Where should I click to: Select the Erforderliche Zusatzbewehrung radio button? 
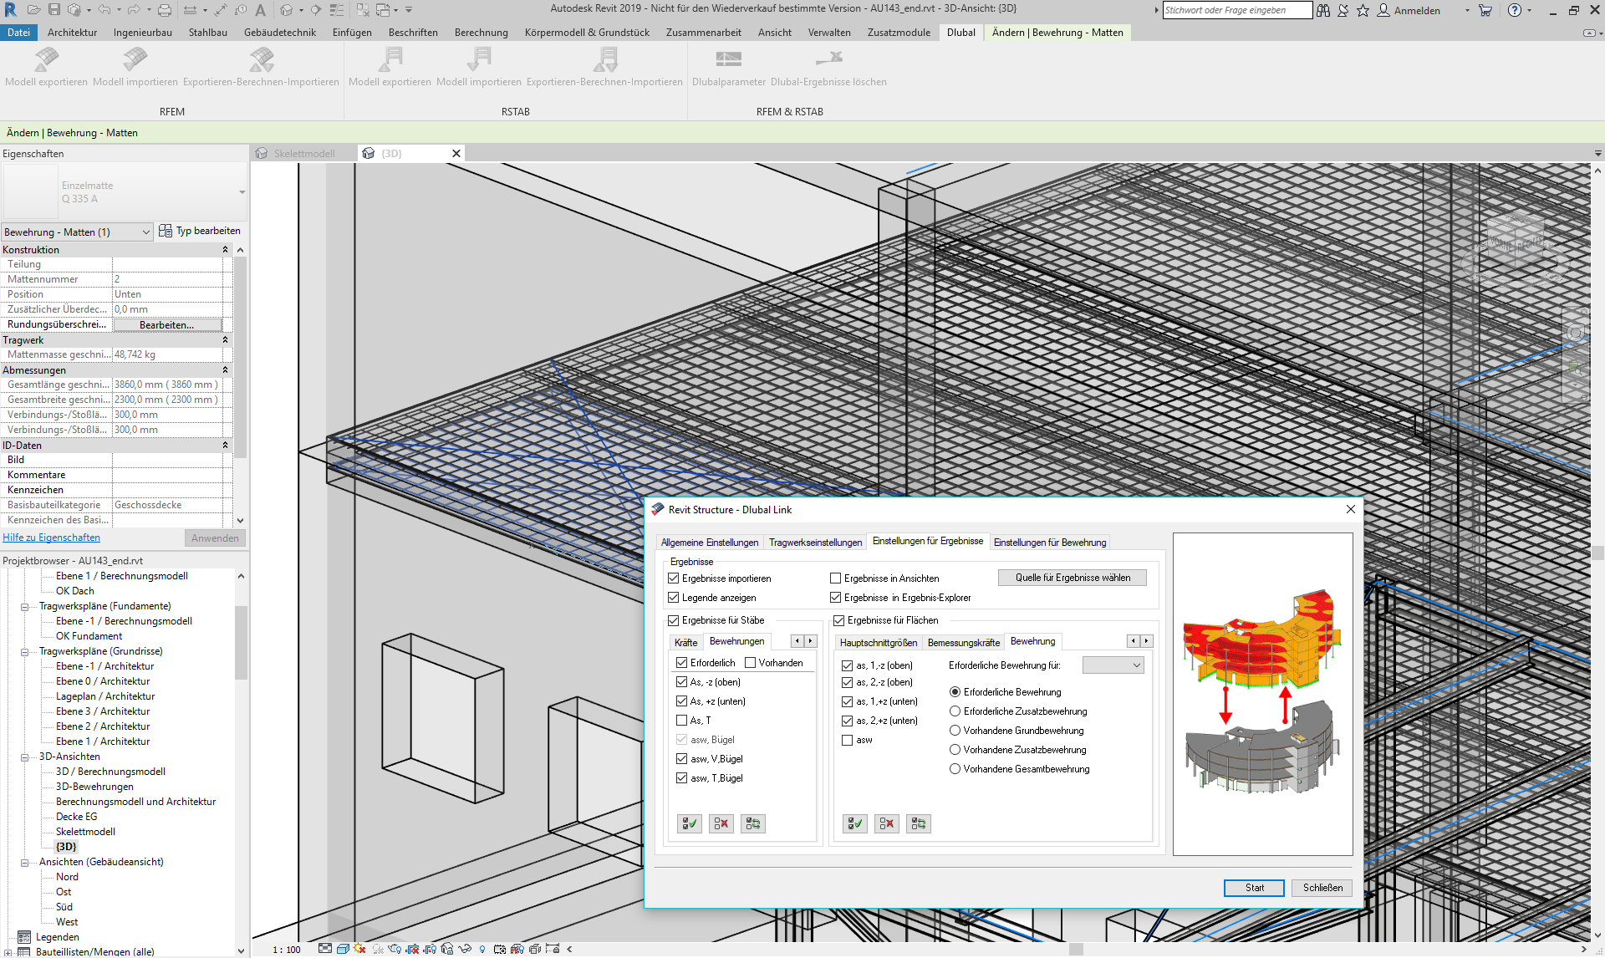coord(955,711)
